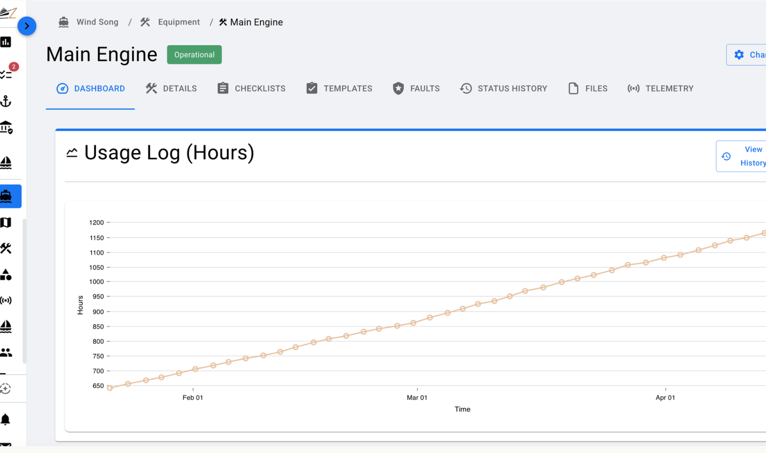This screenshot has width=766, height=453.
Task: Open the bar chart analytics sidebar icon
Action: tap(6, 42)
